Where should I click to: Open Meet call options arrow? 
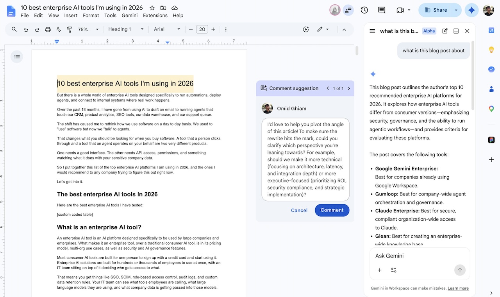pyautogui.click(x=409, y=10)
